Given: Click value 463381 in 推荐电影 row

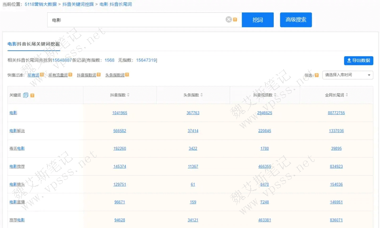Looking at the screenshot, I should [265, 220].
